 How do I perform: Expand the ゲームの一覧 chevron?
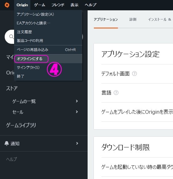click(x=77, y=101)
